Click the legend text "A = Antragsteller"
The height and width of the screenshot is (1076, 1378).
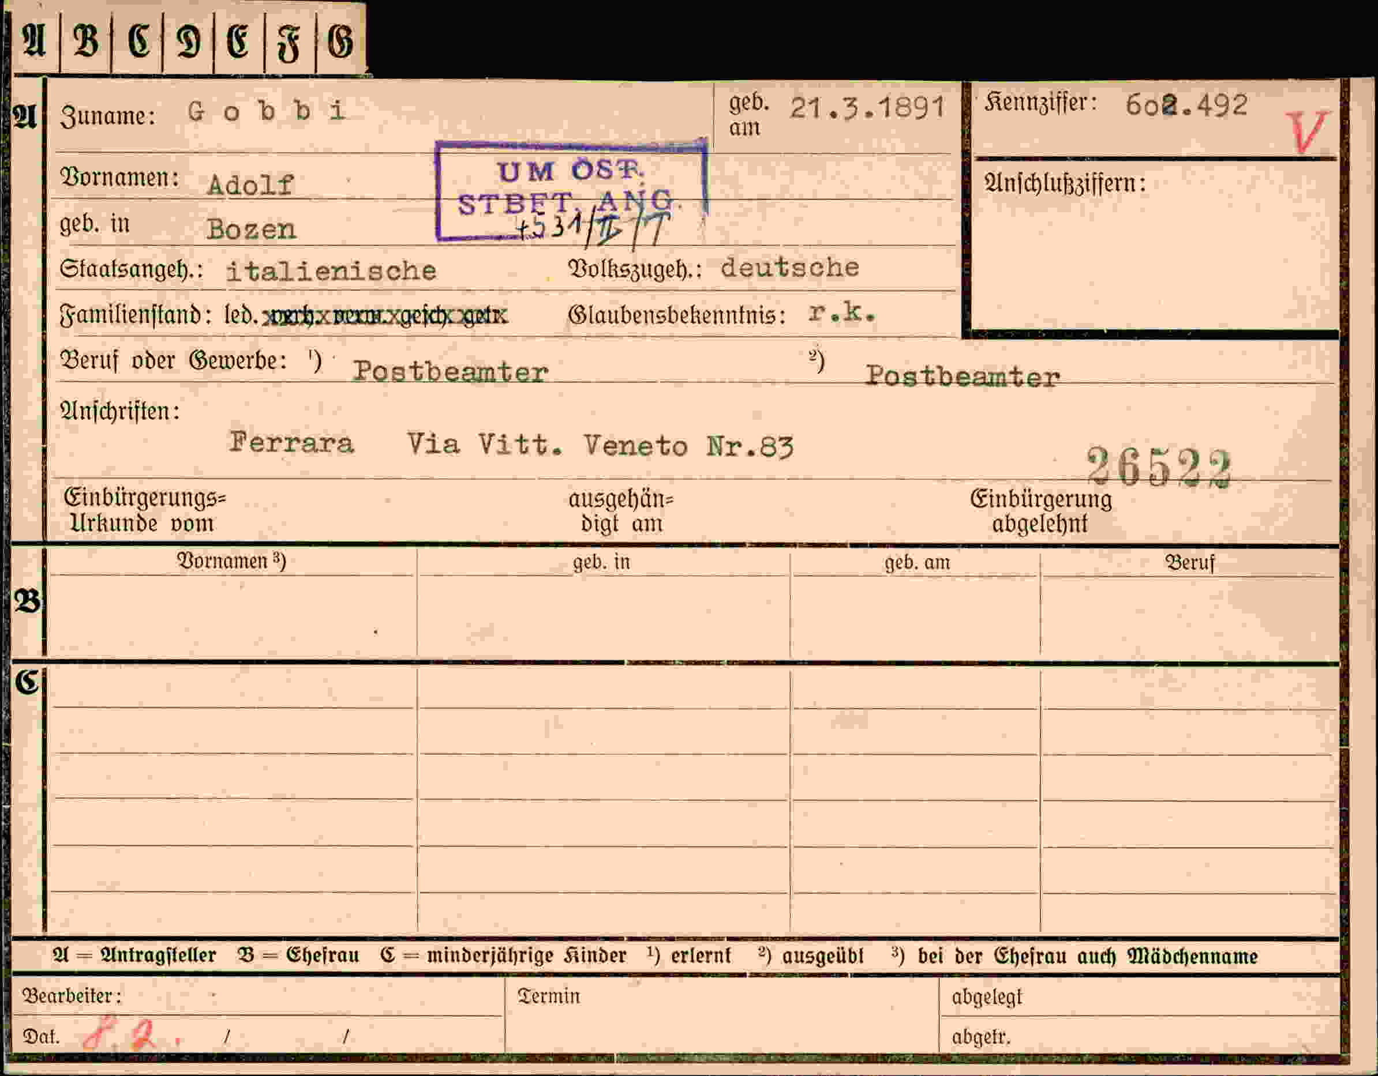pyautogui.click(x=134, y=955)
